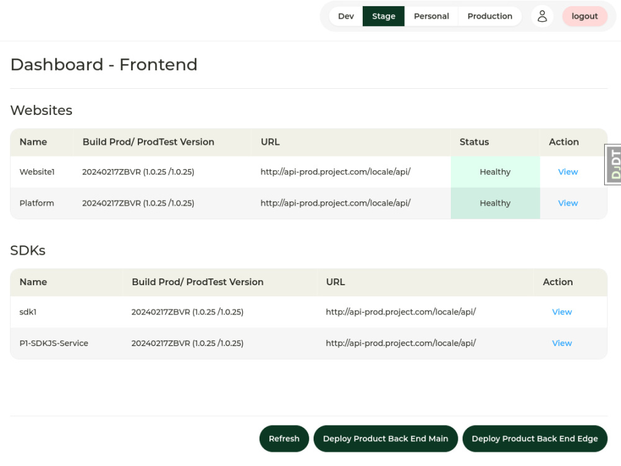Viewport: 621px width, 466px height.
Task: View the Website1 row details
Action: 568,171
